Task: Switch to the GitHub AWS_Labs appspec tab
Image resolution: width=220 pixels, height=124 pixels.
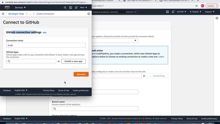Action: tap(176, 1)
